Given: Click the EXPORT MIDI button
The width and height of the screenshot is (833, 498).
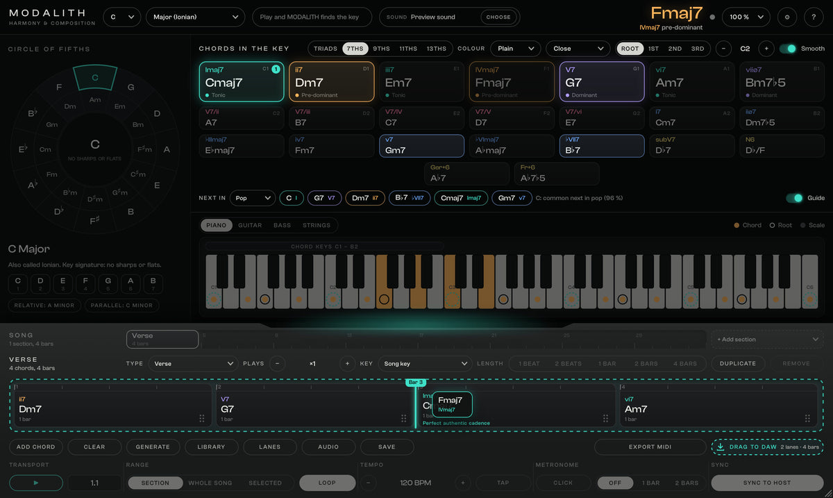Looking at the screenshot, I should [x=650, y=447].
